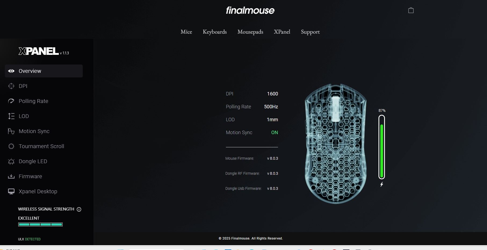Open Polling Rate via its gauge icon
The width and height of the screenshot is (487, 250).
pos(11,101)
